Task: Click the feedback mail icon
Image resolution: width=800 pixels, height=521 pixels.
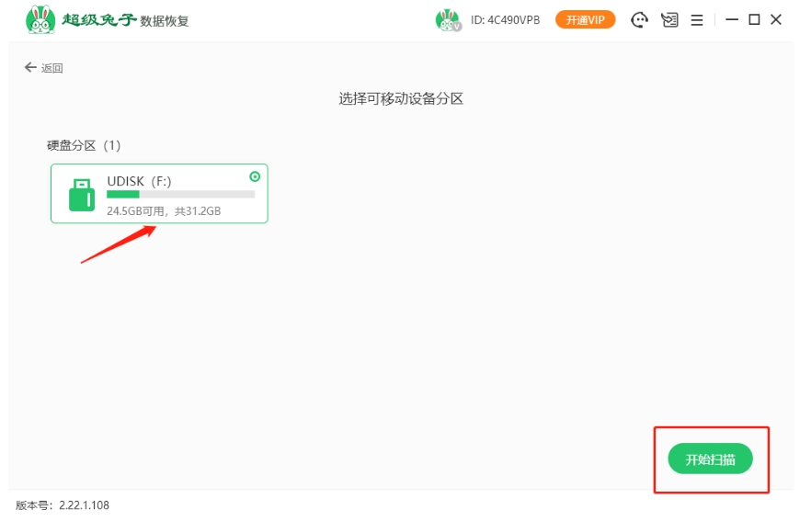Action: click(x=669, y=20)
